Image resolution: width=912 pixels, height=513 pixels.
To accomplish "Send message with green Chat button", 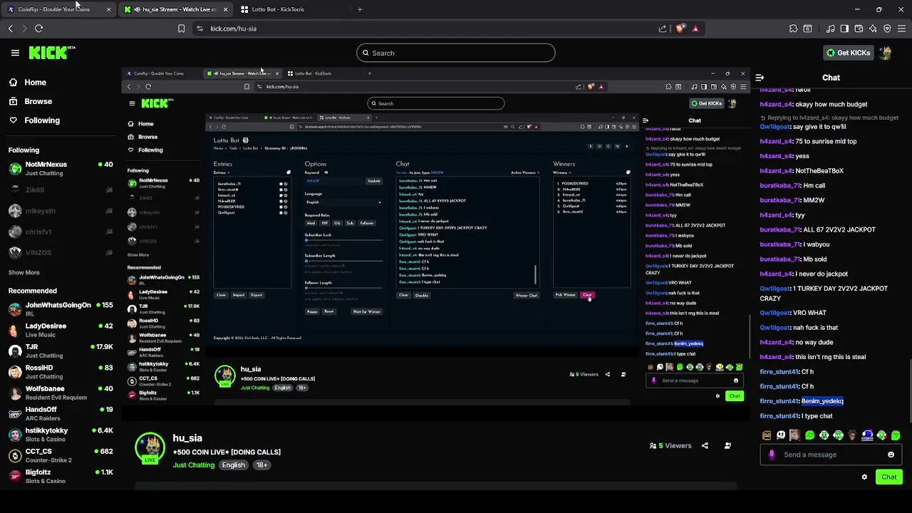I will click(x=889, y=477).
